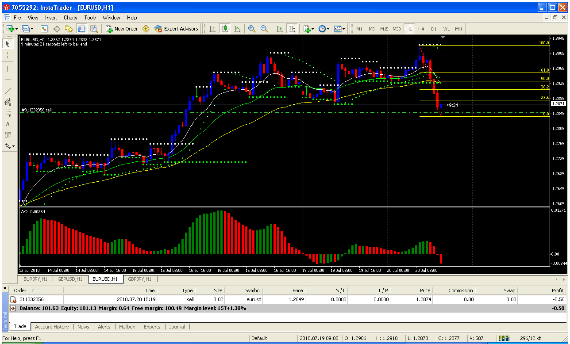Expand the indicators list dropdown
The height and width of the screenshot is (344, 570).
pos(308,29)
